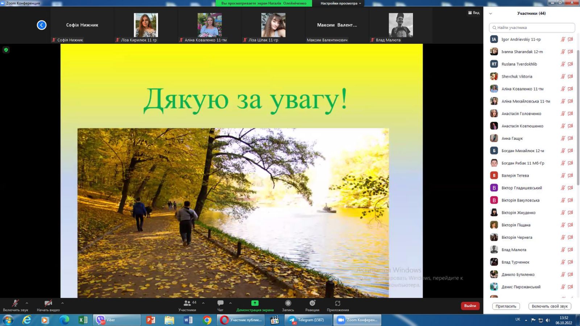Click the Windows Start button
Viewport: 580px width, 326px height.
click(x=8, y=320)
